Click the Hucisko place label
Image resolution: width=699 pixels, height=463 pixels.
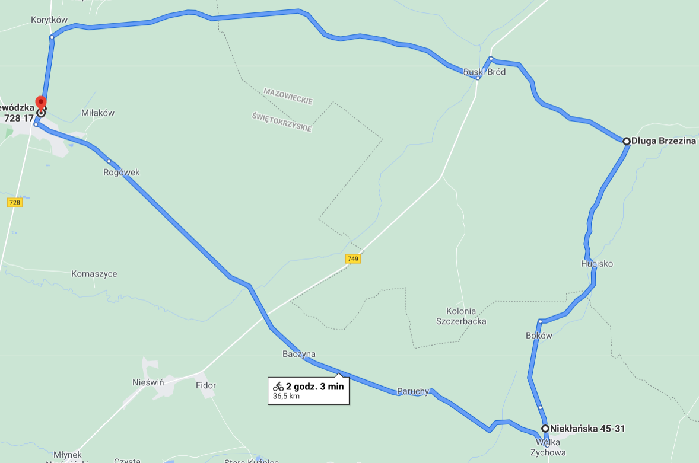coord(596,264)
